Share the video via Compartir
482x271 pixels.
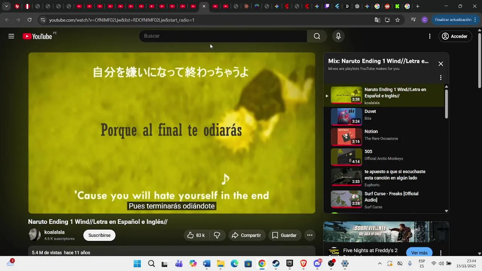[246, 235]
